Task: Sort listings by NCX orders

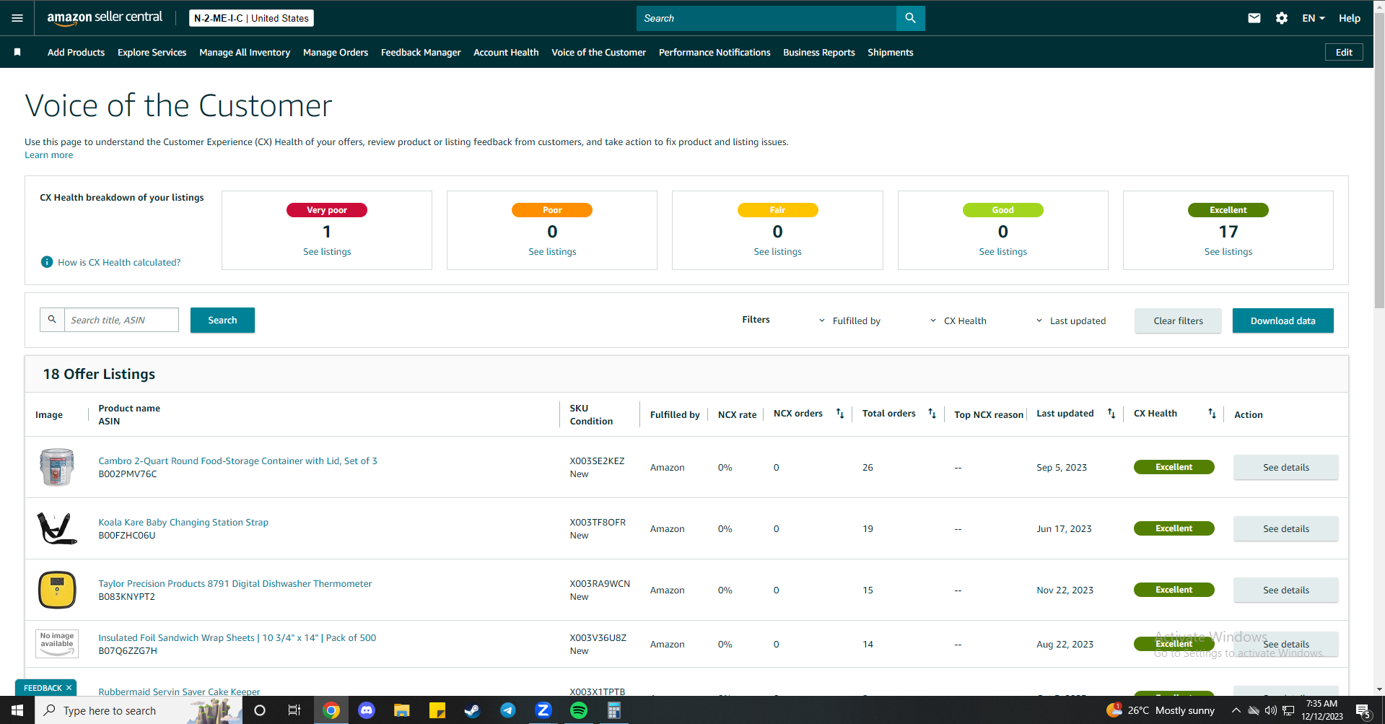Action: pos(840,414)
